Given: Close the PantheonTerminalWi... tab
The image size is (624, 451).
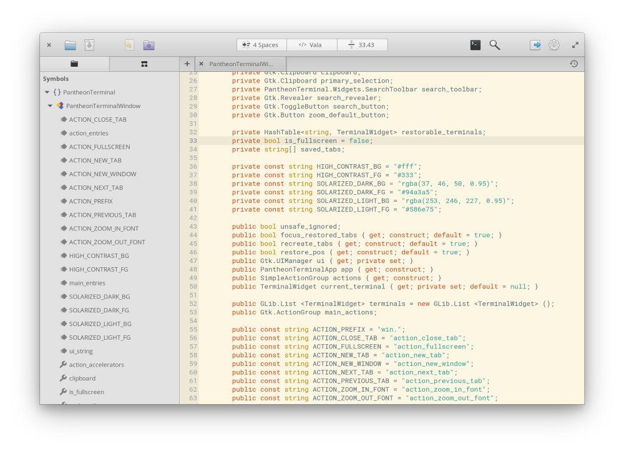Looking at the screenshot, I should coord(202,64).
